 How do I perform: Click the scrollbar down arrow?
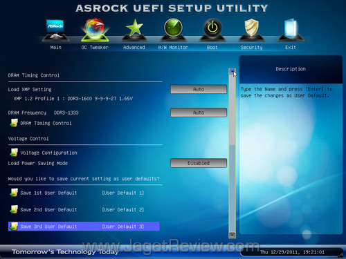232,235
